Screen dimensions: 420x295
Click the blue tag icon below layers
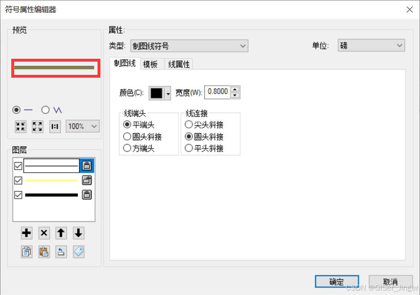pos(79,252)
